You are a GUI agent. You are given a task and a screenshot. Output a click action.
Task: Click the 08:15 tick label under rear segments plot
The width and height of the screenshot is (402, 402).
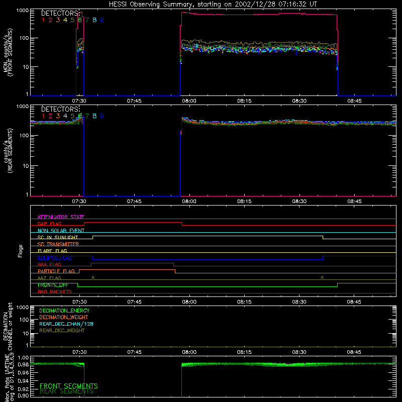[244, 202]
